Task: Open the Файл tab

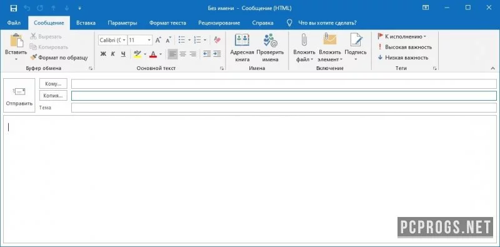Action: click(14, 23)
